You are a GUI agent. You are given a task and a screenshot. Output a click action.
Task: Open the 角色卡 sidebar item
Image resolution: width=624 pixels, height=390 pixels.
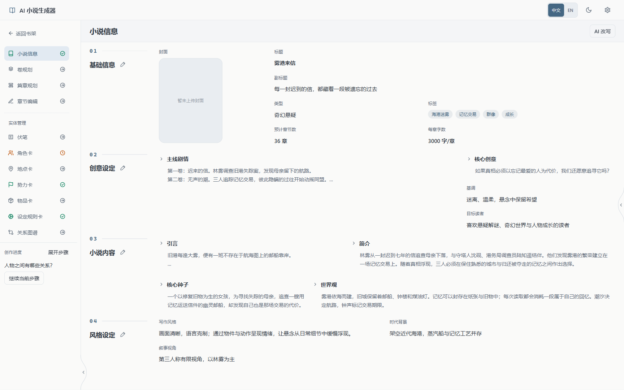tap(37, 153)
